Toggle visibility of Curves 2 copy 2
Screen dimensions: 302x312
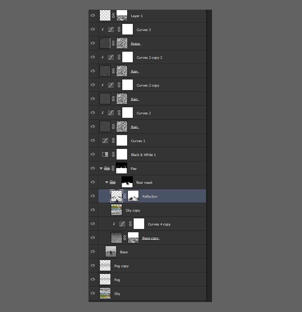93,57
